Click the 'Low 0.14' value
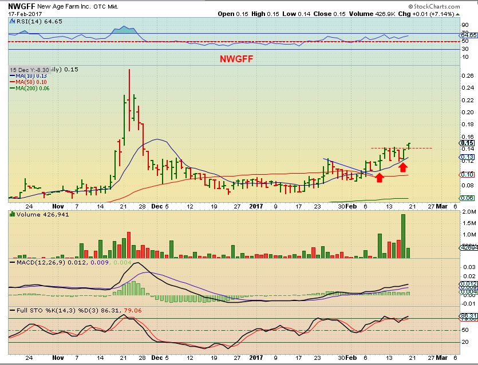 (x=297, y=14)
